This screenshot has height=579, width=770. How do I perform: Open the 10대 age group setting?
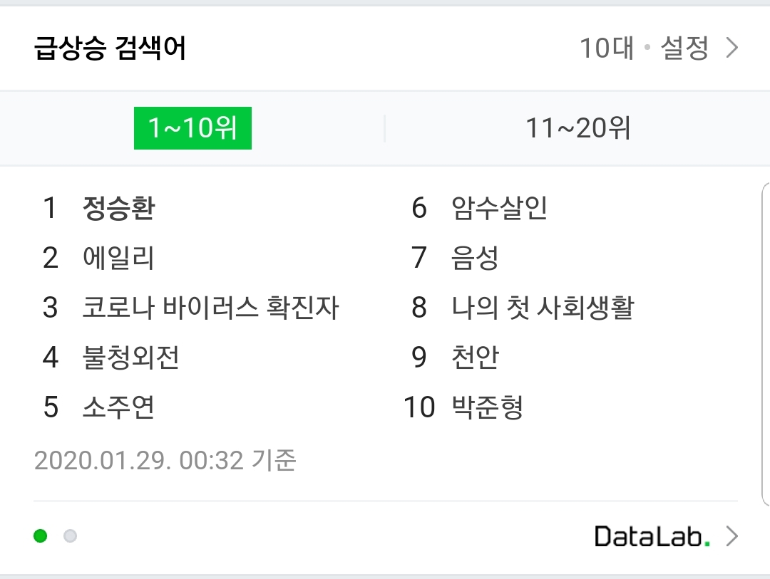tap(607, 48)
